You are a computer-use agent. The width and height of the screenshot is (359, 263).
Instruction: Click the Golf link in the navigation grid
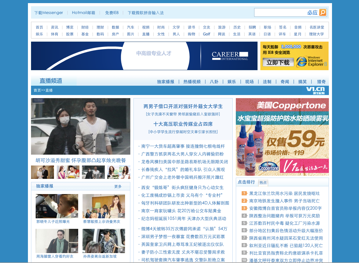tap(206, 34)
